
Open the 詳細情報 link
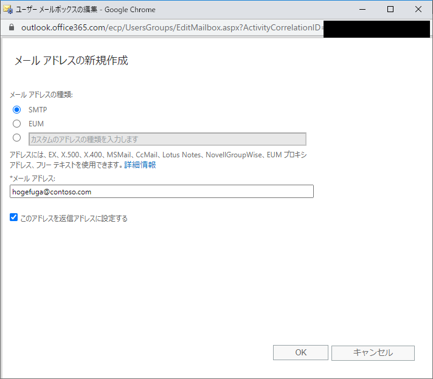pyautogui.click(x=140, y=165)
